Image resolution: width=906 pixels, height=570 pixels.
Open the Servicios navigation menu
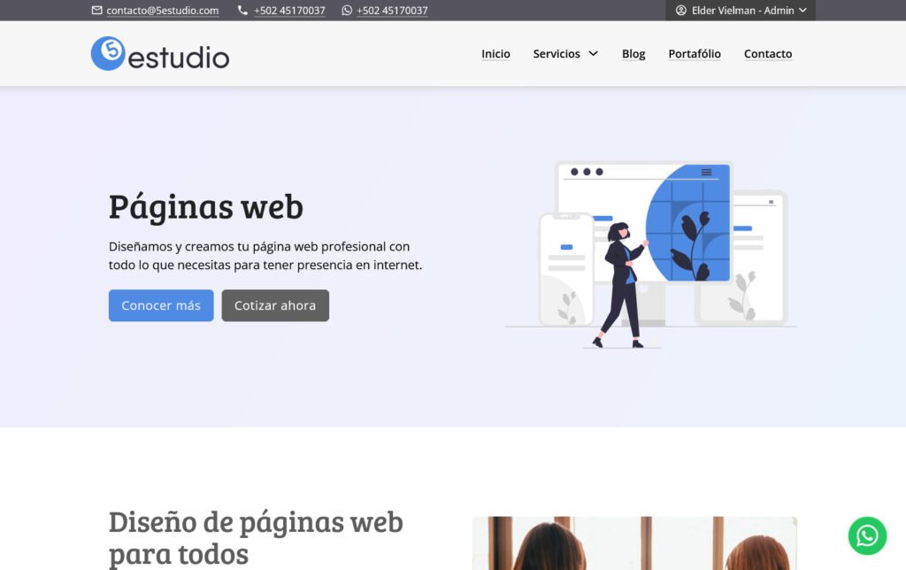[x=557, y=54]
